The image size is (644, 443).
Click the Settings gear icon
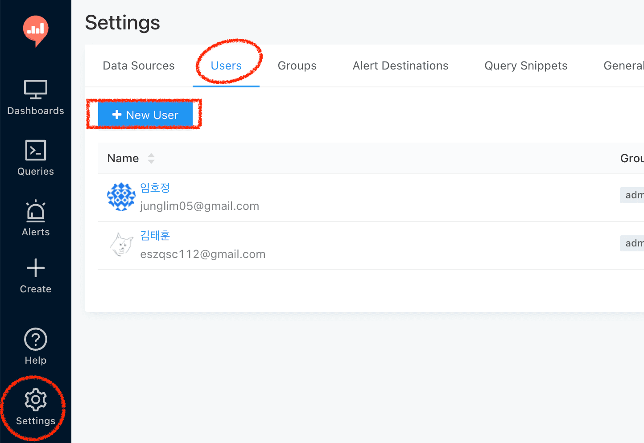coord(35,400)
